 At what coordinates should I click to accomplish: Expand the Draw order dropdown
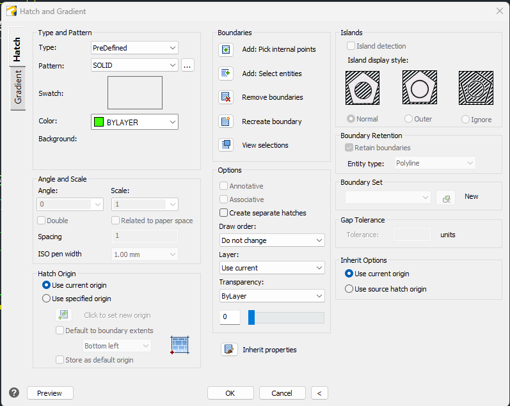pos(271,240)
